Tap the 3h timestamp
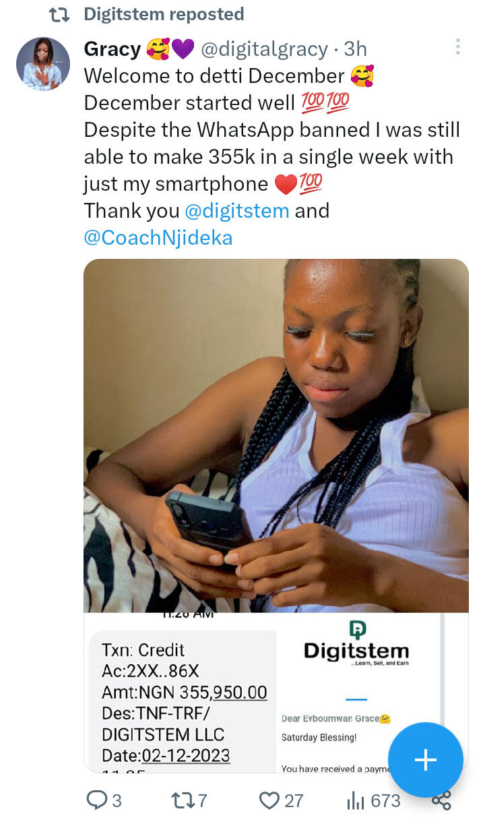 pos(356,49)
